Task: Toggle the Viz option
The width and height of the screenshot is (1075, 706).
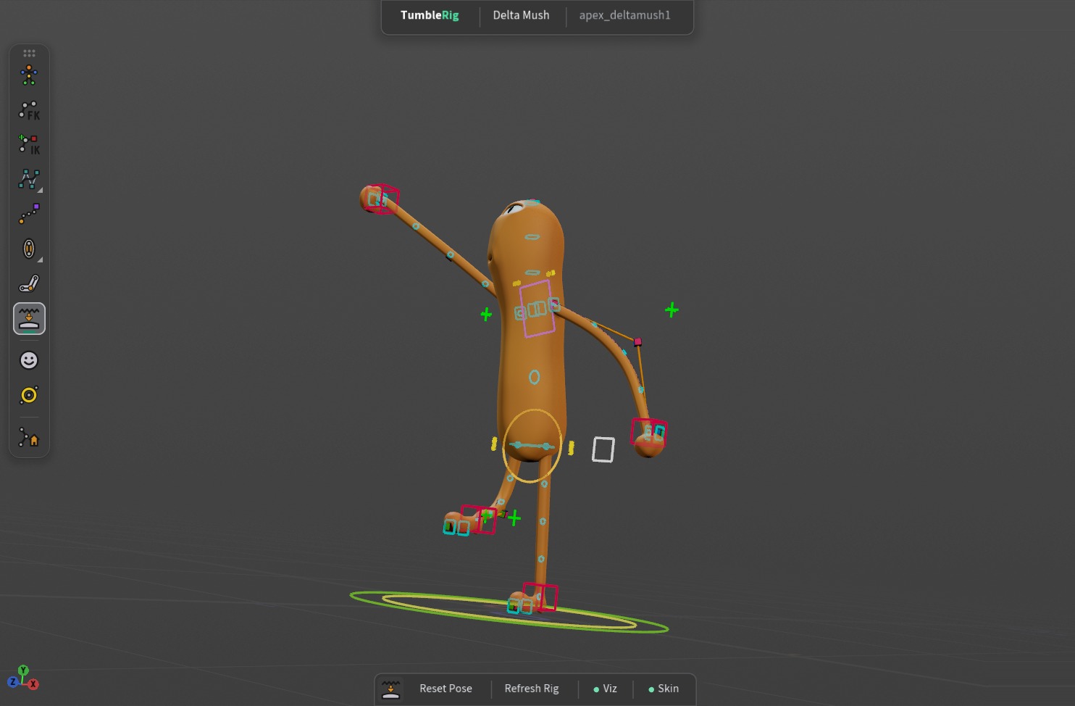Action: 606,689
